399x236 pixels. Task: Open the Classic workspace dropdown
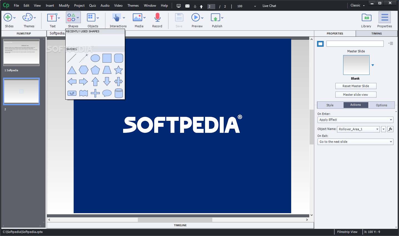pyautogui.click(x=357, y=5)
